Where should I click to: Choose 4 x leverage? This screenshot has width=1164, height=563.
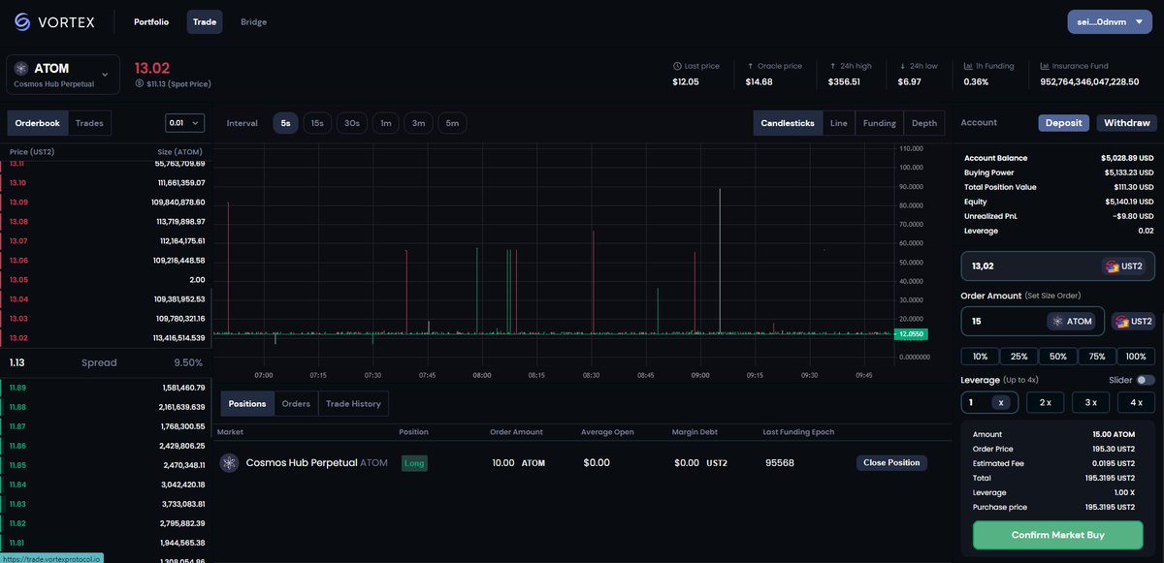pyautogui.click(x=1136, y=402)
